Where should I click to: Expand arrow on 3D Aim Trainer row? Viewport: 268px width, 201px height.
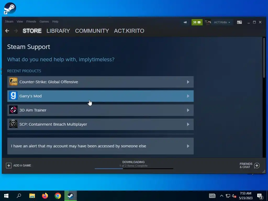tap(188, 110)
